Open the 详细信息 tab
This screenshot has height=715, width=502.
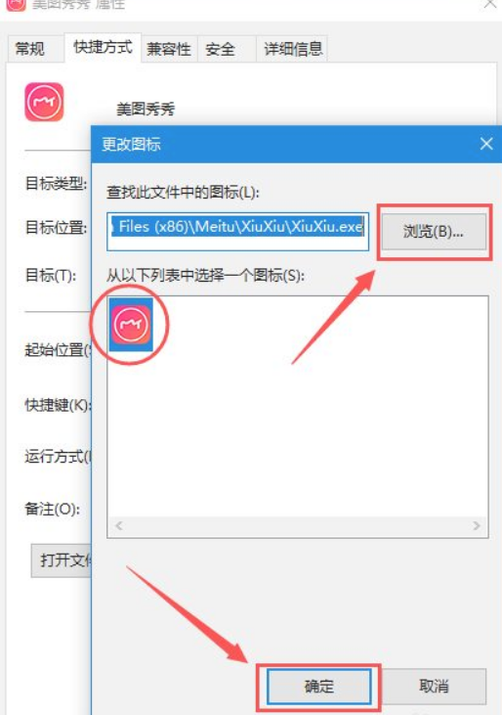point(293,49)
